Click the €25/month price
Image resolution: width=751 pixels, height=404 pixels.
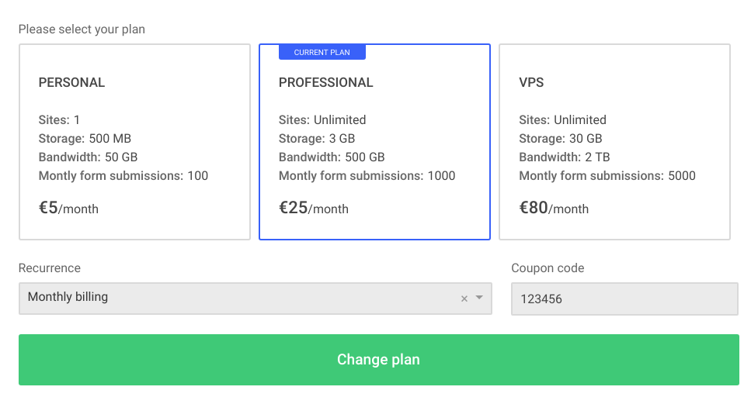pos(313,208)
